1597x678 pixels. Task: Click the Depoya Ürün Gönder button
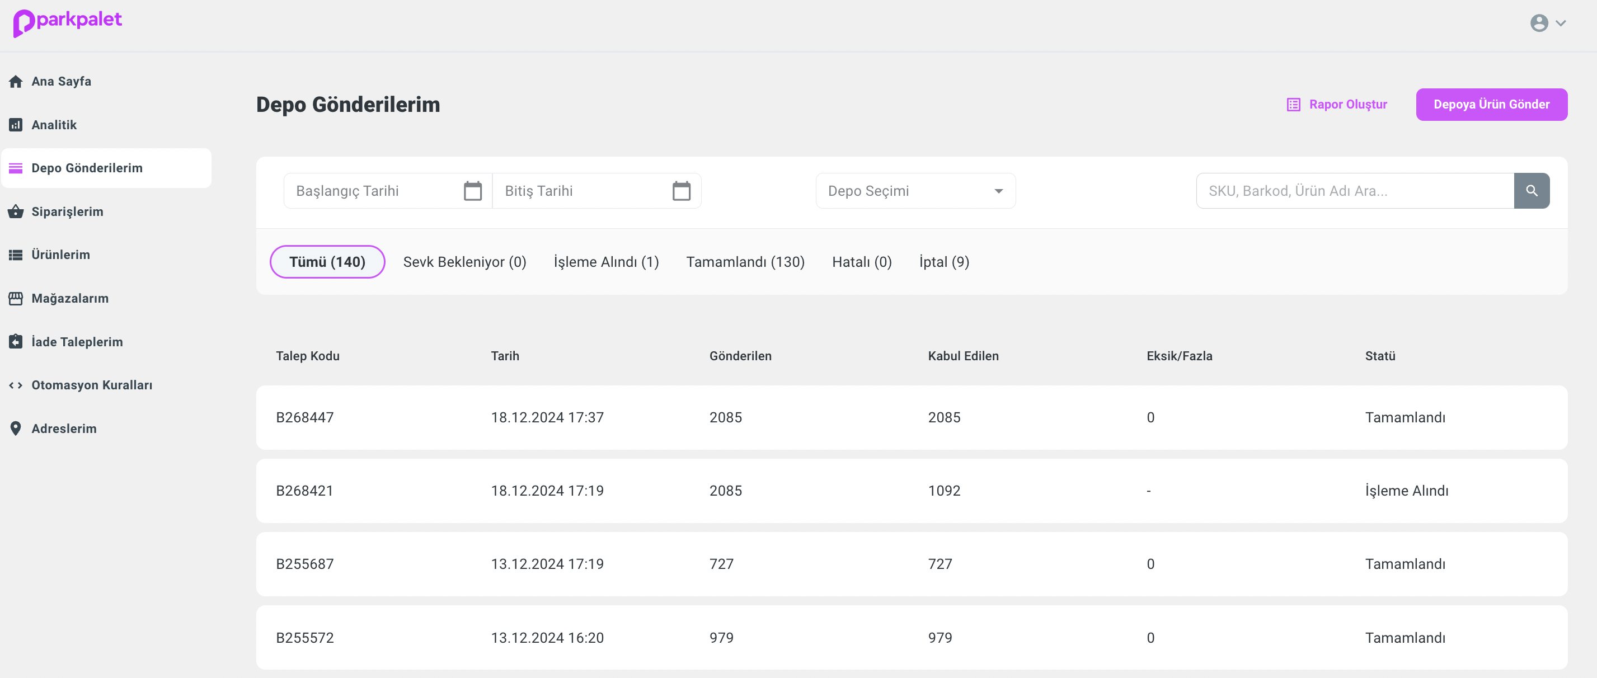(1491, 105)
